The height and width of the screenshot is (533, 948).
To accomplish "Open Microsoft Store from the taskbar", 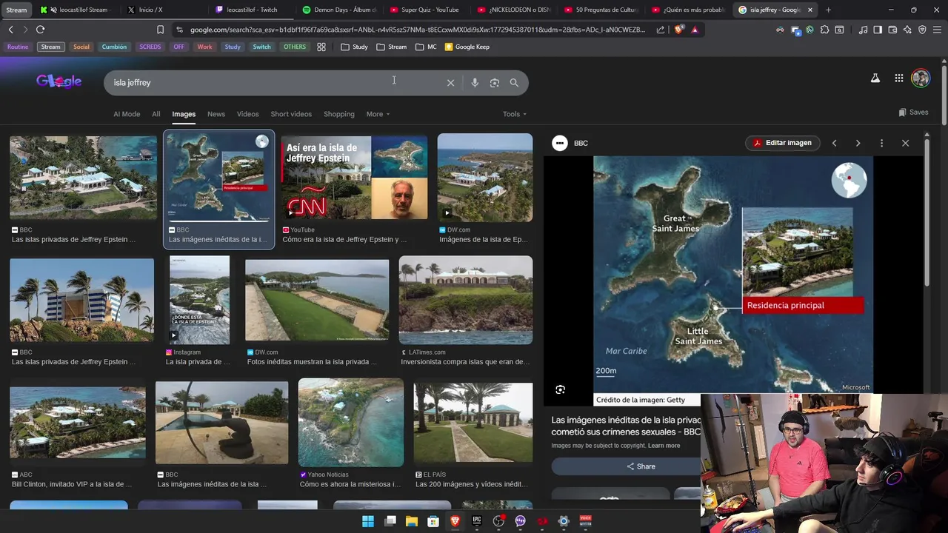I will (433, 521).
